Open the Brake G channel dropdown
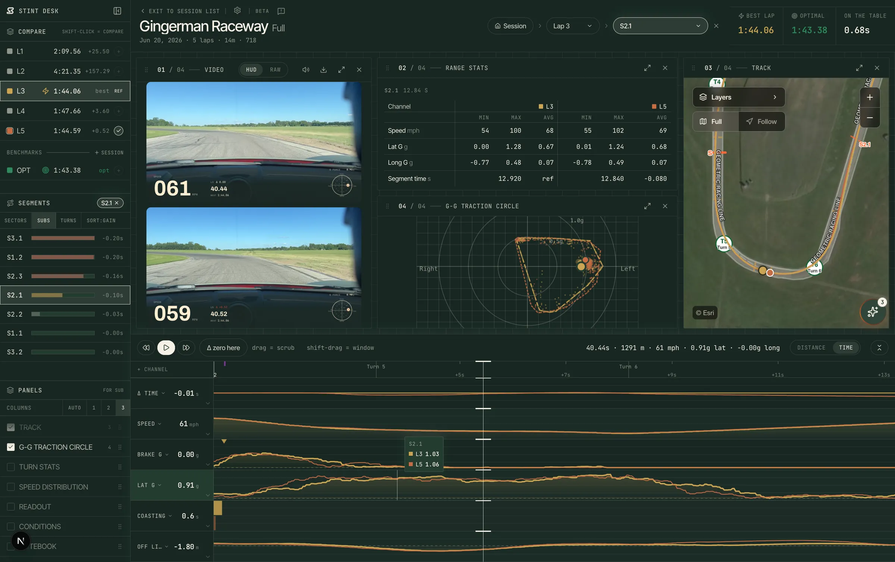The width and height of the screenshot is (895, 562). tap(153, 454)
